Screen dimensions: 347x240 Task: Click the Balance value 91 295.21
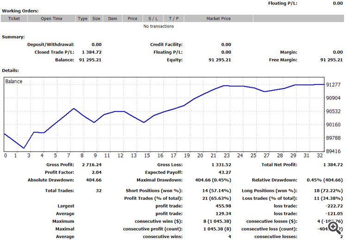pos(90,60)
